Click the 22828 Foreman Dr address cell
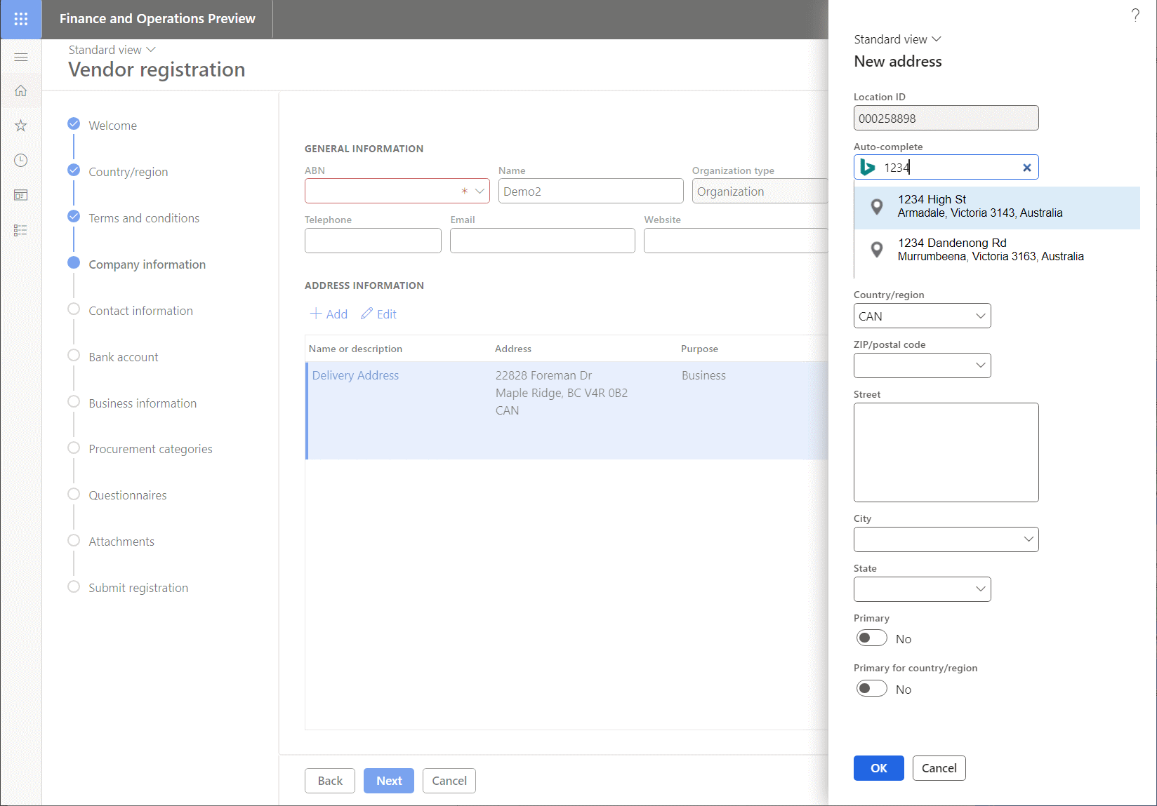 coord(562,393)
